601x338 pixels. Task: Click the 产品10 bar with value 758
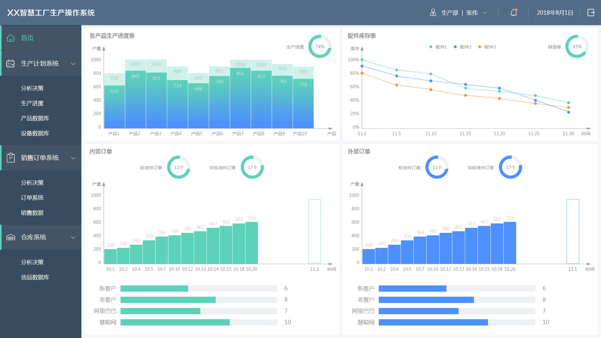[303, 104]
